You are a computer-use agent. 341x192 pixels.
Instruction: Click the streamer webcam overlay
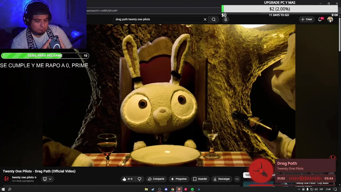(43, 24)
